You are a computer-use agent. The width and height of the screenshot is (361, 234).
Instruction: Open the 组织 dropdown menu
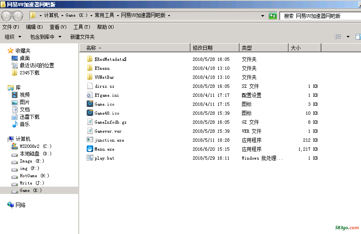13,37
